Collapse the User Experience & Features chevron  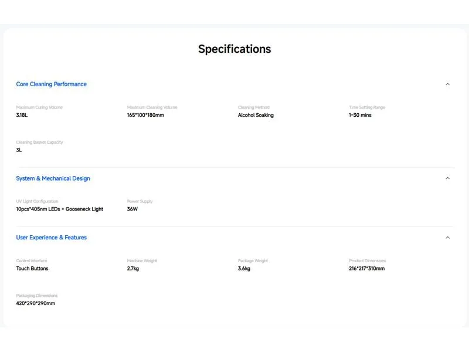tap(447, 238)
